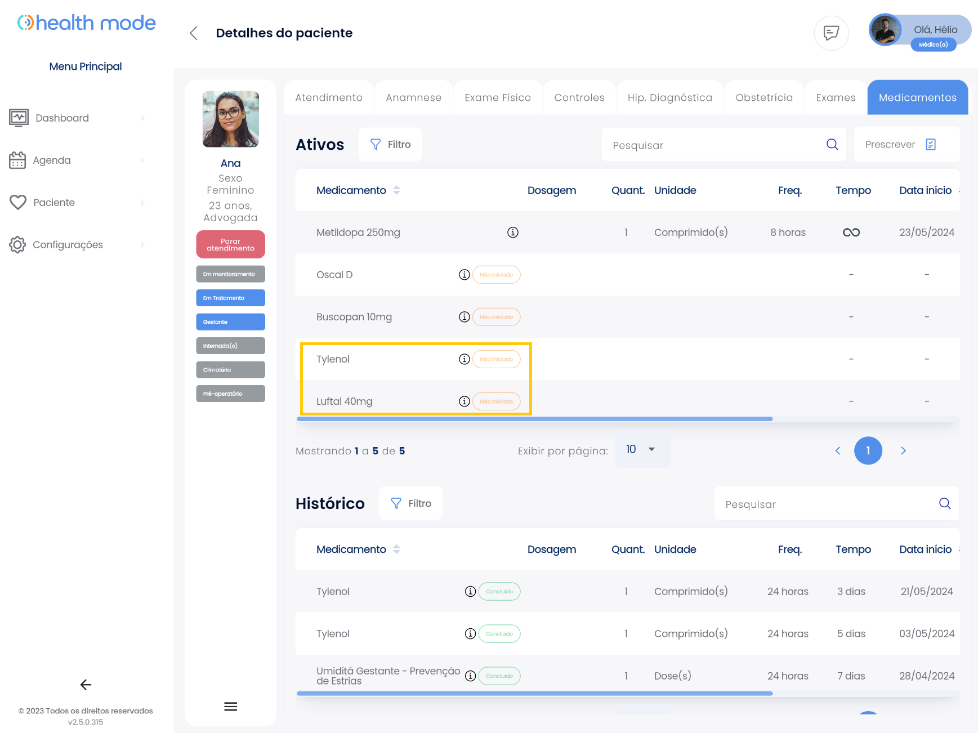The width and height of the screenshot is (978, 733).
Task: Toggle the Internada(o) tag
Action: pos(231,346)
